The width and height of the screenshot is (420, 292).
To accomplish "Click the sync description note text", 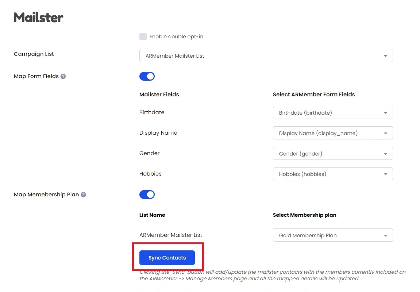I will point(273,275).
